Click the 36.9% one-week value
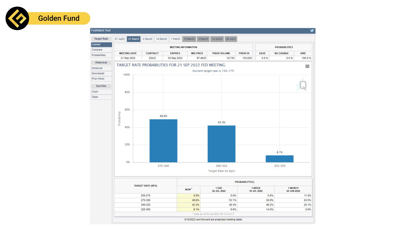Viewport: 406px width, 228px height. pos(269,200)
